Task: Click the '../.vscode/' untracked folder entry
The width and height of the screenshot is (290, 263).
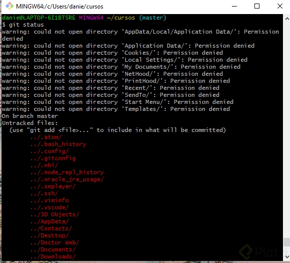Action: (x=50, y=207)
